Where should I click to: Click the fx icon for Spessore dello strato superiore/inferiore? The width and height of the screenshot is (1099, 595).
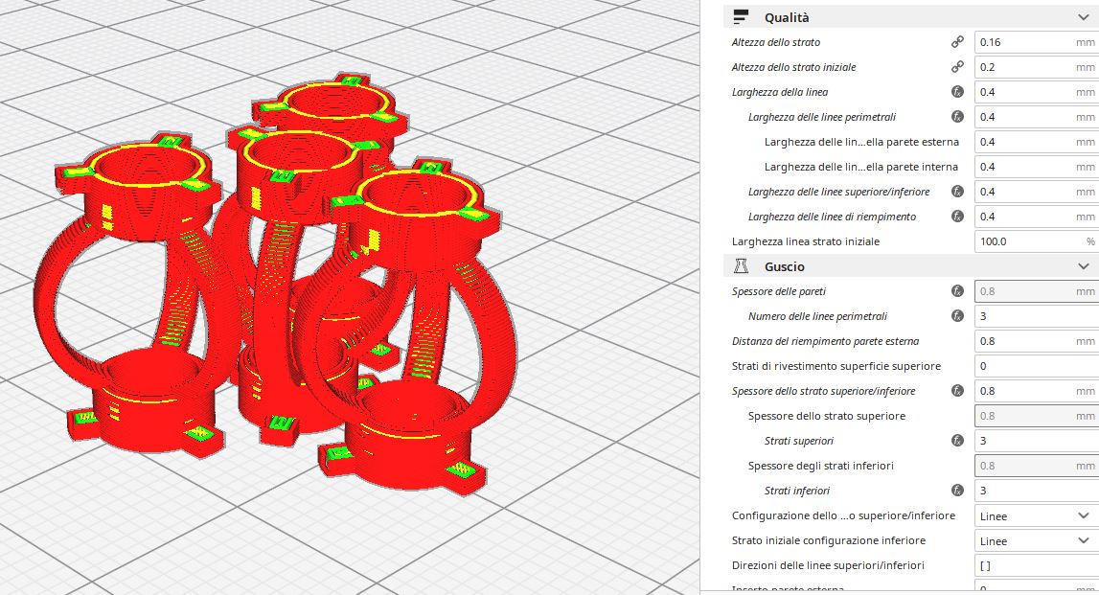957,391
